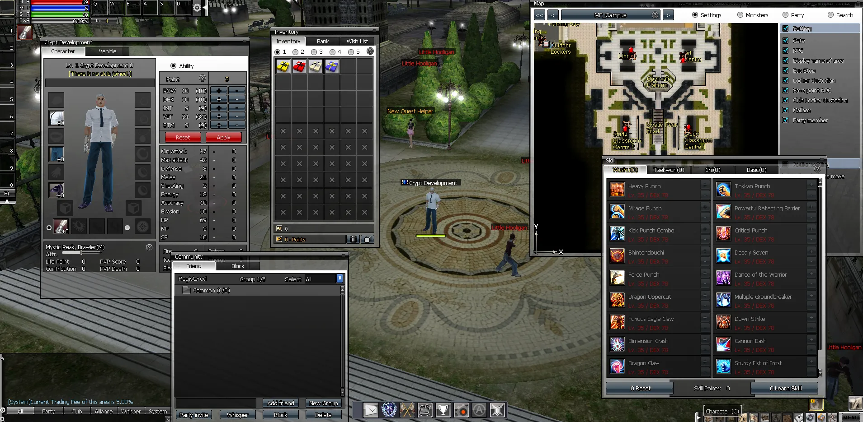Open the Select All dropdown in Community
The height and width of the screenshot is (422, 863).
340,278
